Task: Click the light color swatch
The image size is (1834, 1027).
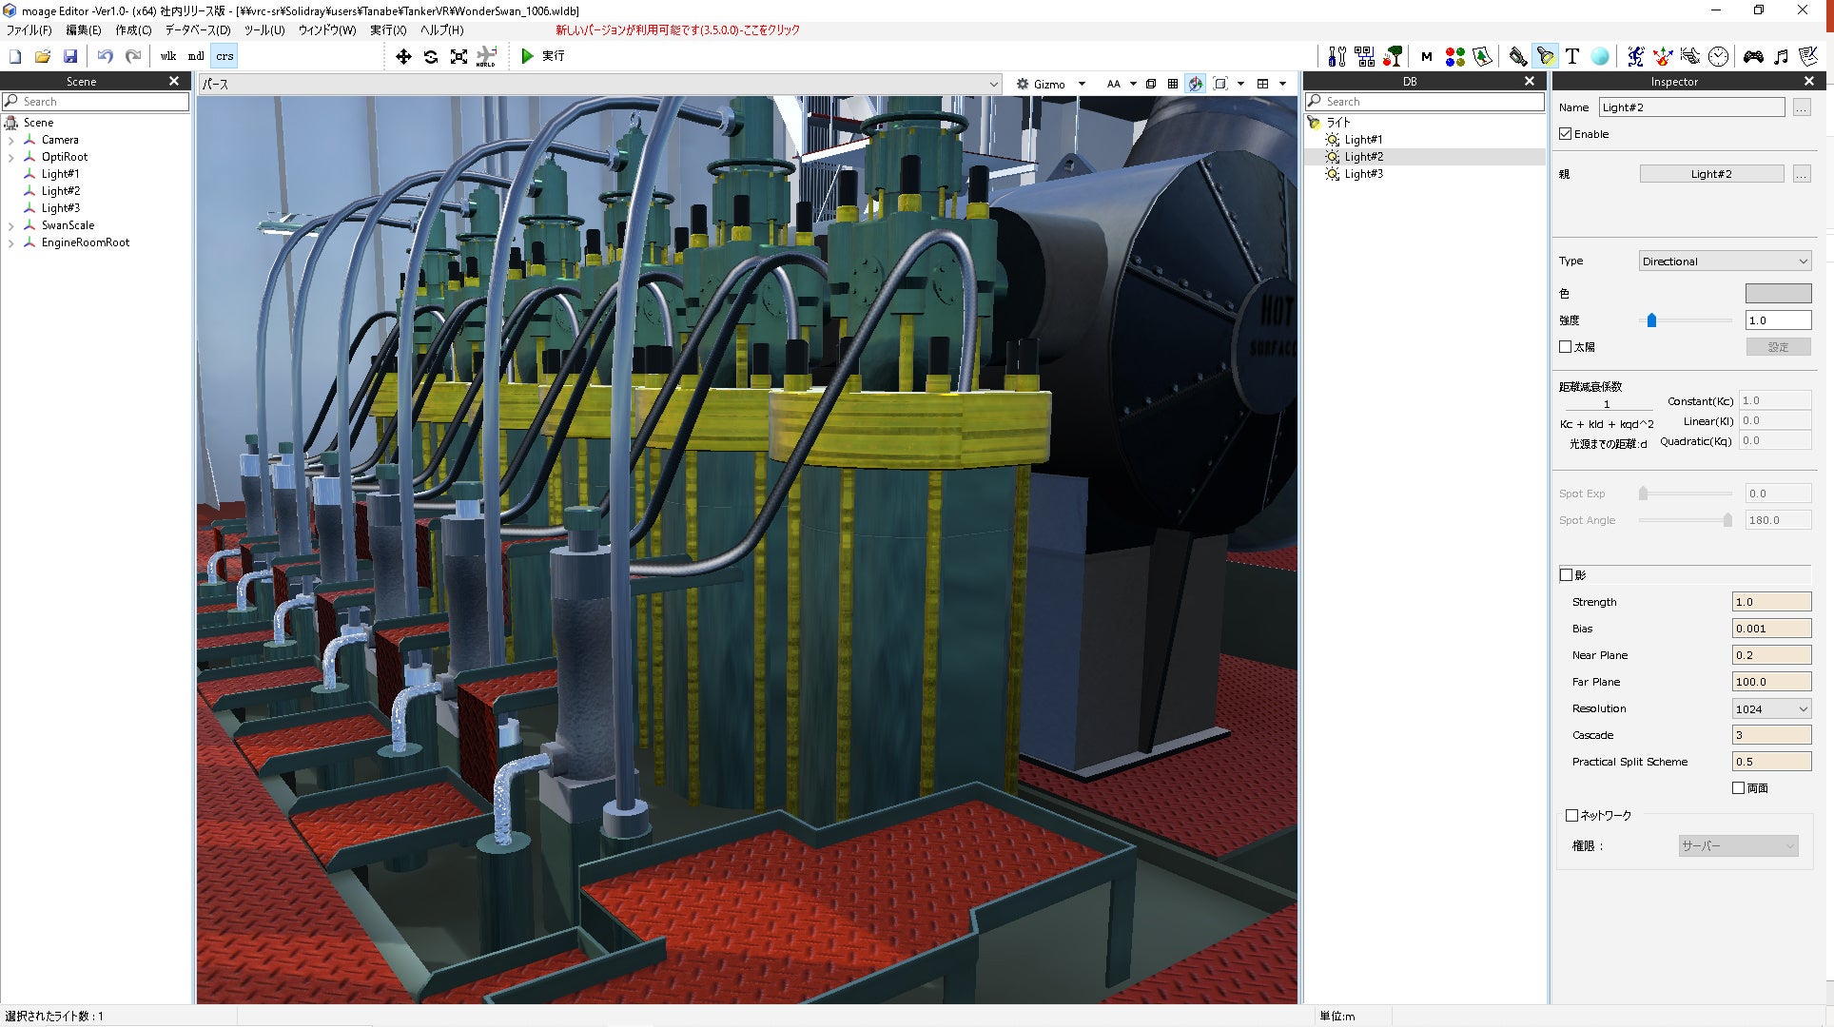Action: tap(1778, 294)
